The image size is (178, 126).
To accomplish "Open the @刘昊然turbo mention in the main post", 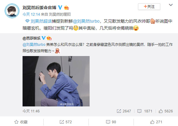I will tap(86, 21).
